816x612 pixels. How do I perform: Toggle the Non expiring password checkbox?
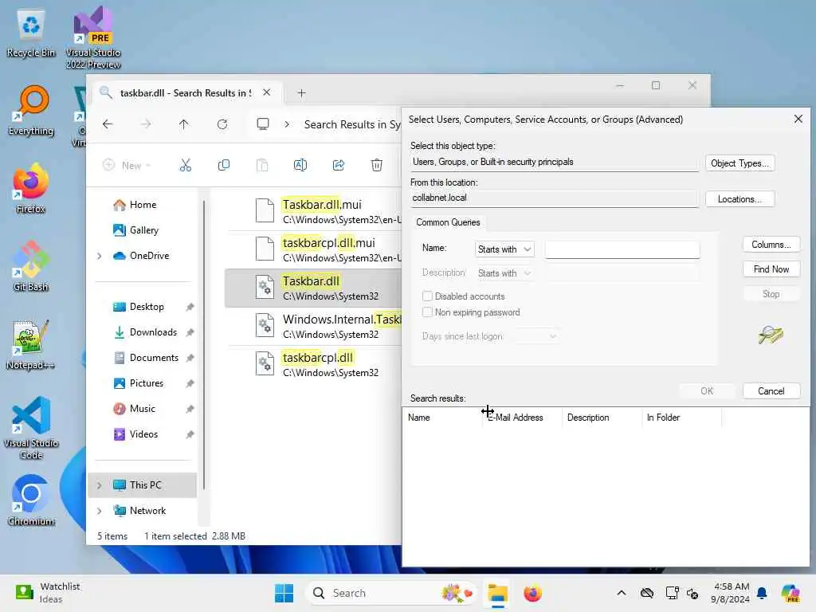click(x=427, y=312)
